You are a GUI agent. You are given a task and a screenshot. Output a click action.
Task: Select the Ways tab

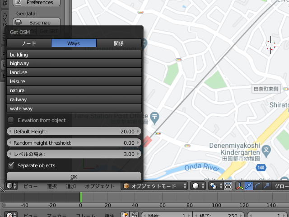coord(74,43)
